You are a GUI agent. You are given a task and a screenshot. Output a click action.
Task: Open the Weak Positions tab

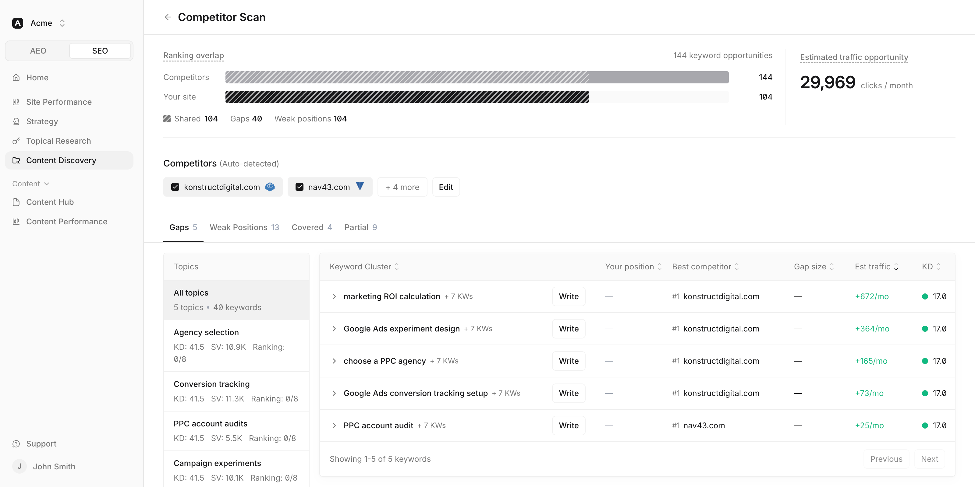(244, 227)
